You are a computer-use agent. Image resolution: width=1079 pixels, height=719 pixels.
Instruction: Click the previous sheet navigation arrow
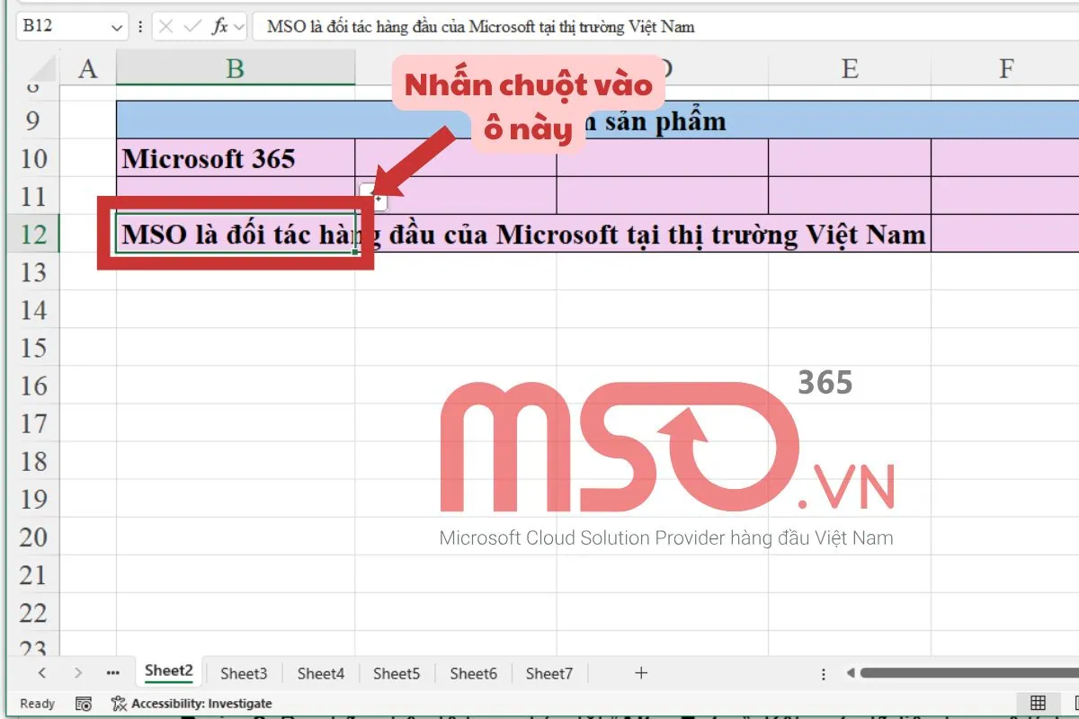click(x=41, y=672)
